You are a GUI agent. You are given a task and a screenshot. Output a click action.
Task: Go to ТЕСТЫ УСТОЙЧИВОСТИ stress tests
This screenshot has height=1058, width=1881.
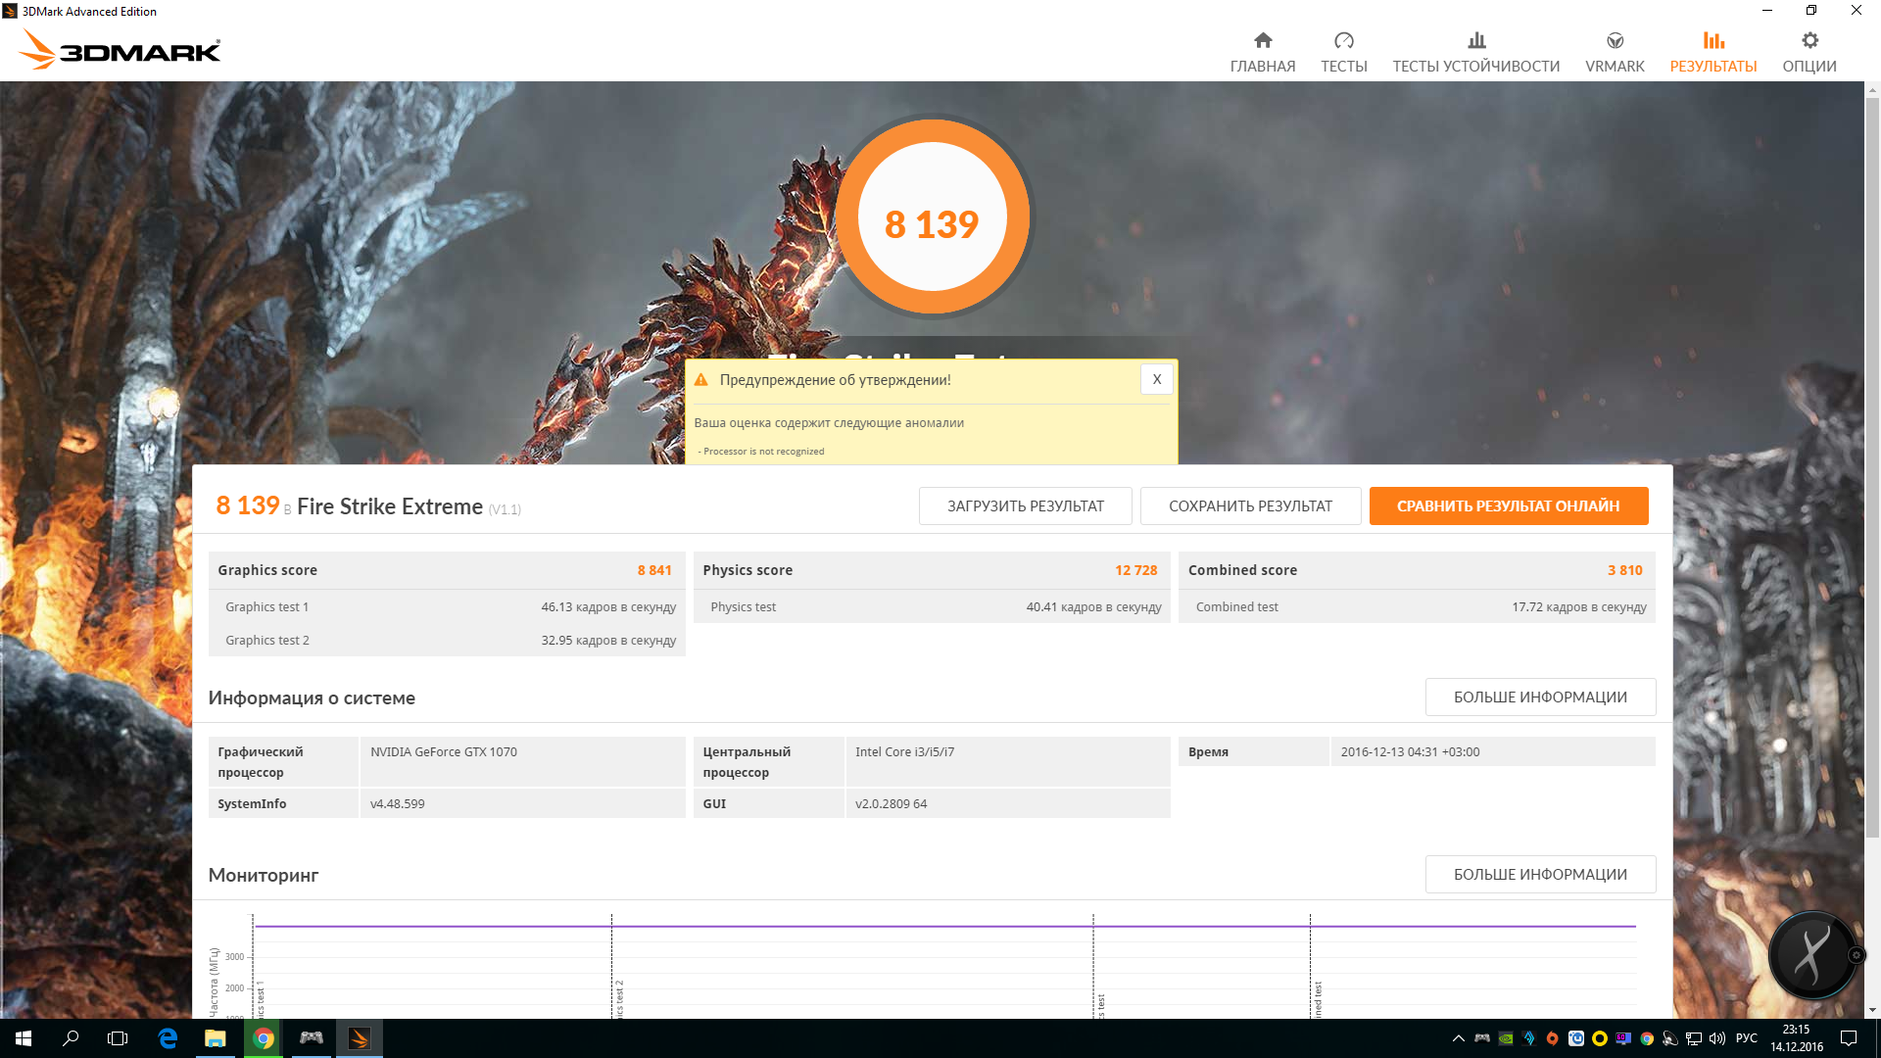[x=1475, y=51]
